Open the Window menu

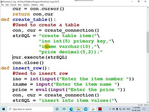[34, 5]
